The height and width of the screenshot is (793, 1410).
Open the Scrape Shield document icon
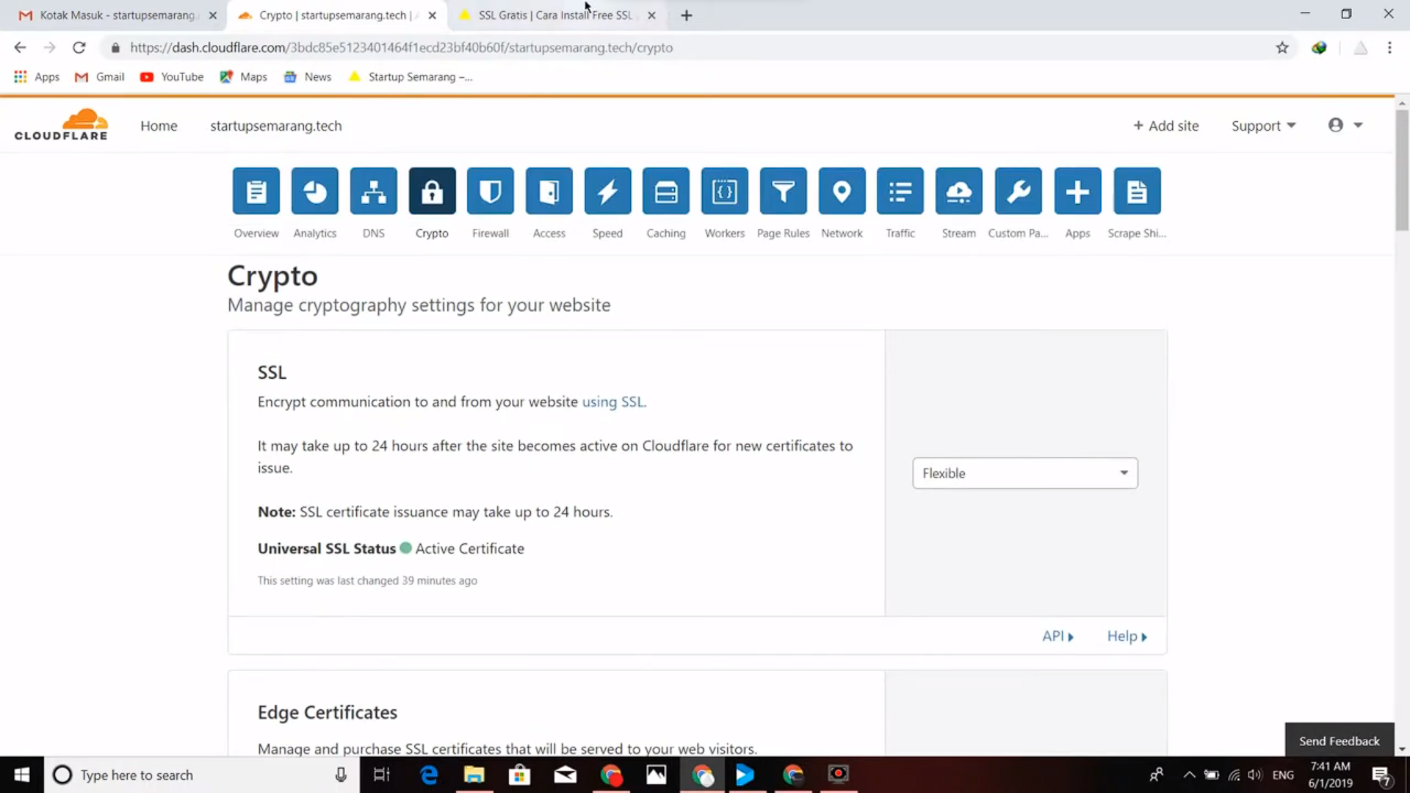point(1137,192)
